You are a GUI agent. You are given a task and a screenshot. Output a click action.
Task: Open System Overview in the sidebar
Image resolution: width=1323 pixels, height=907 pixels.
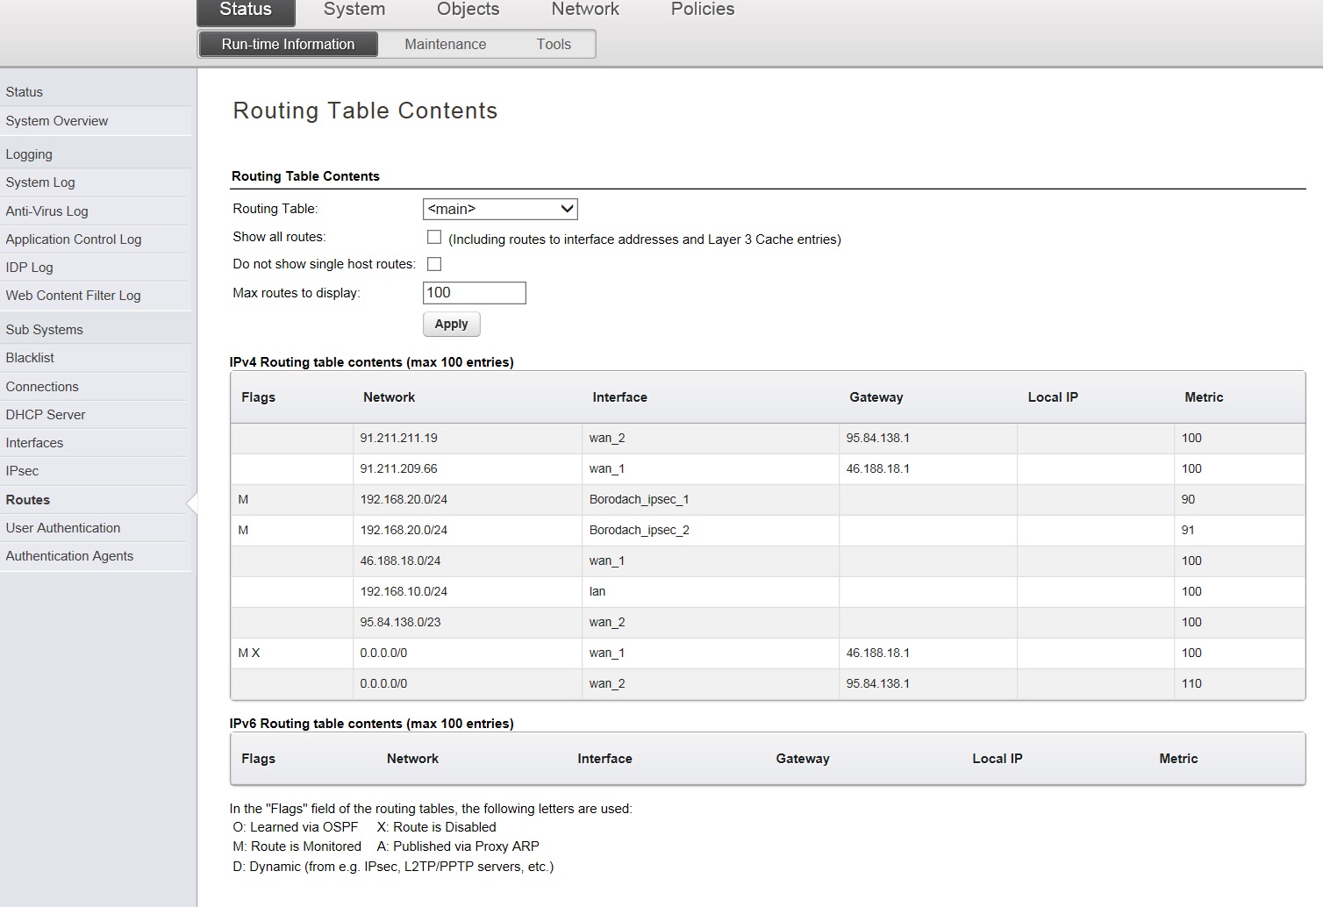point(57,121)
